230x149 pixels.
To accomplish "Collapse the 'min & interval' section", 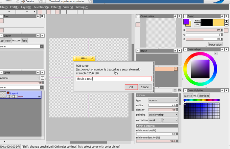I will click(157, 126).
